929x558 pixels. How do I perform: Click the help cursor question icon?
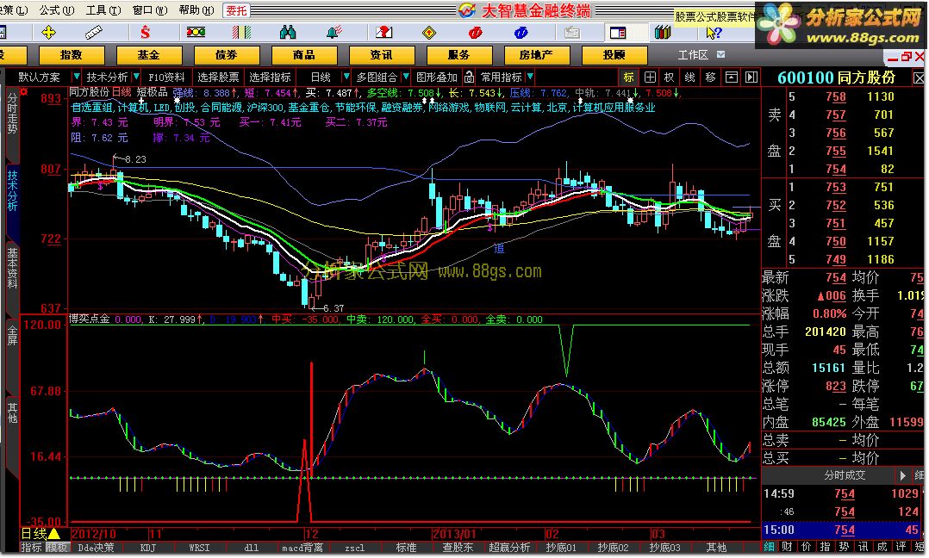tap(714, 33)
